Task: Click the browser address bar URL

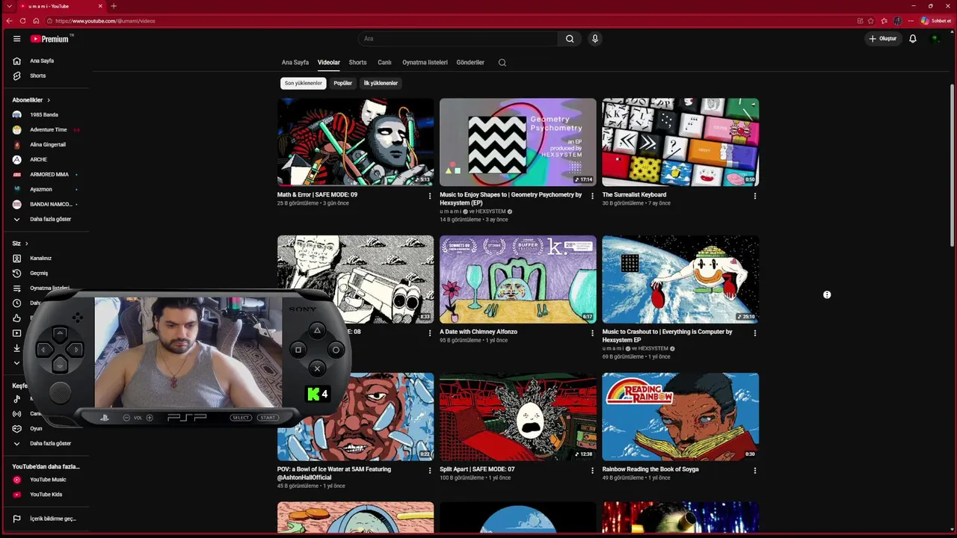Action: (x=105, y=21)
